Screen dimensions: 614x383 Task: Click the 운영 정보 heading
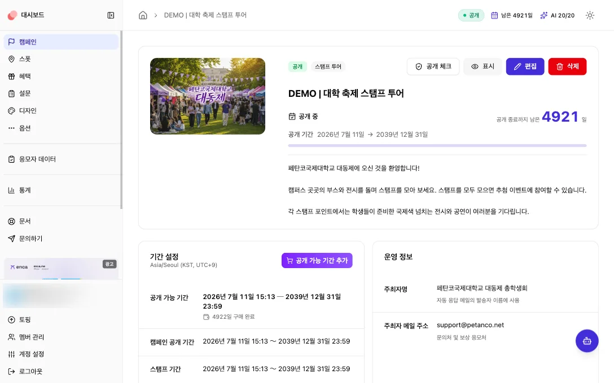tap(398, 257)
